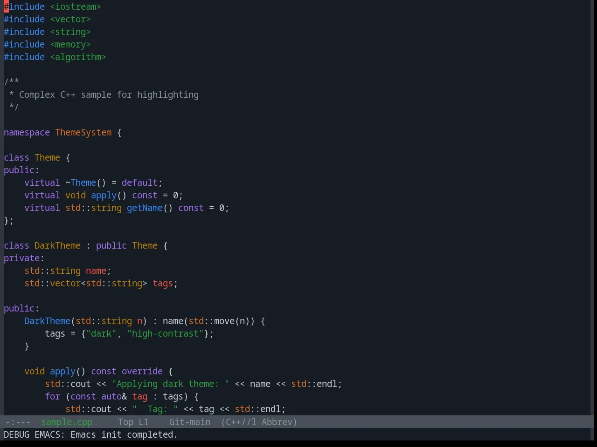Click the -:--- buffer status flags

[x=18, y=422]
